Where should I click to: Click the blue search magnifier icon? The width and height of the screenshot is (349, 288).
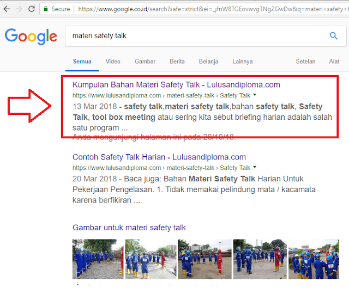(334, 36)
